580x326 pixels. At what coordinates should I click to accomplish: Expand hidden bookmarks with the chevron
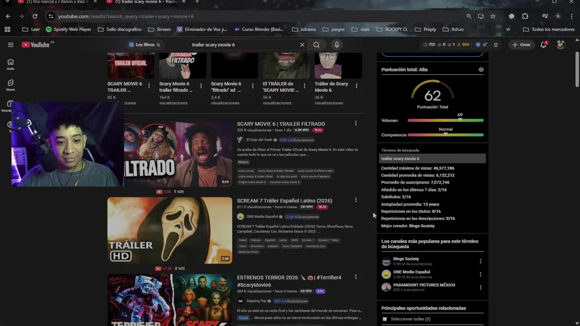point(508,29)
